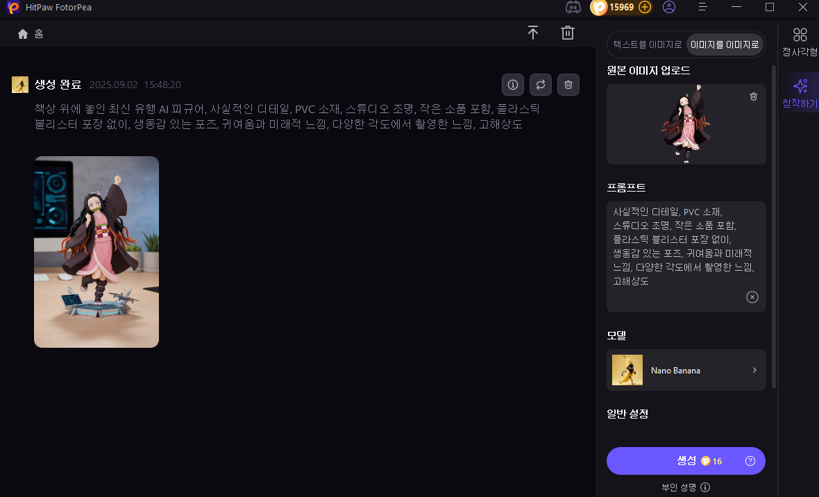Image resolution: width=819 pixels, height=497 pixels.
Task: Delete this generation result with trash icon
Action: [x=568, y=85]
